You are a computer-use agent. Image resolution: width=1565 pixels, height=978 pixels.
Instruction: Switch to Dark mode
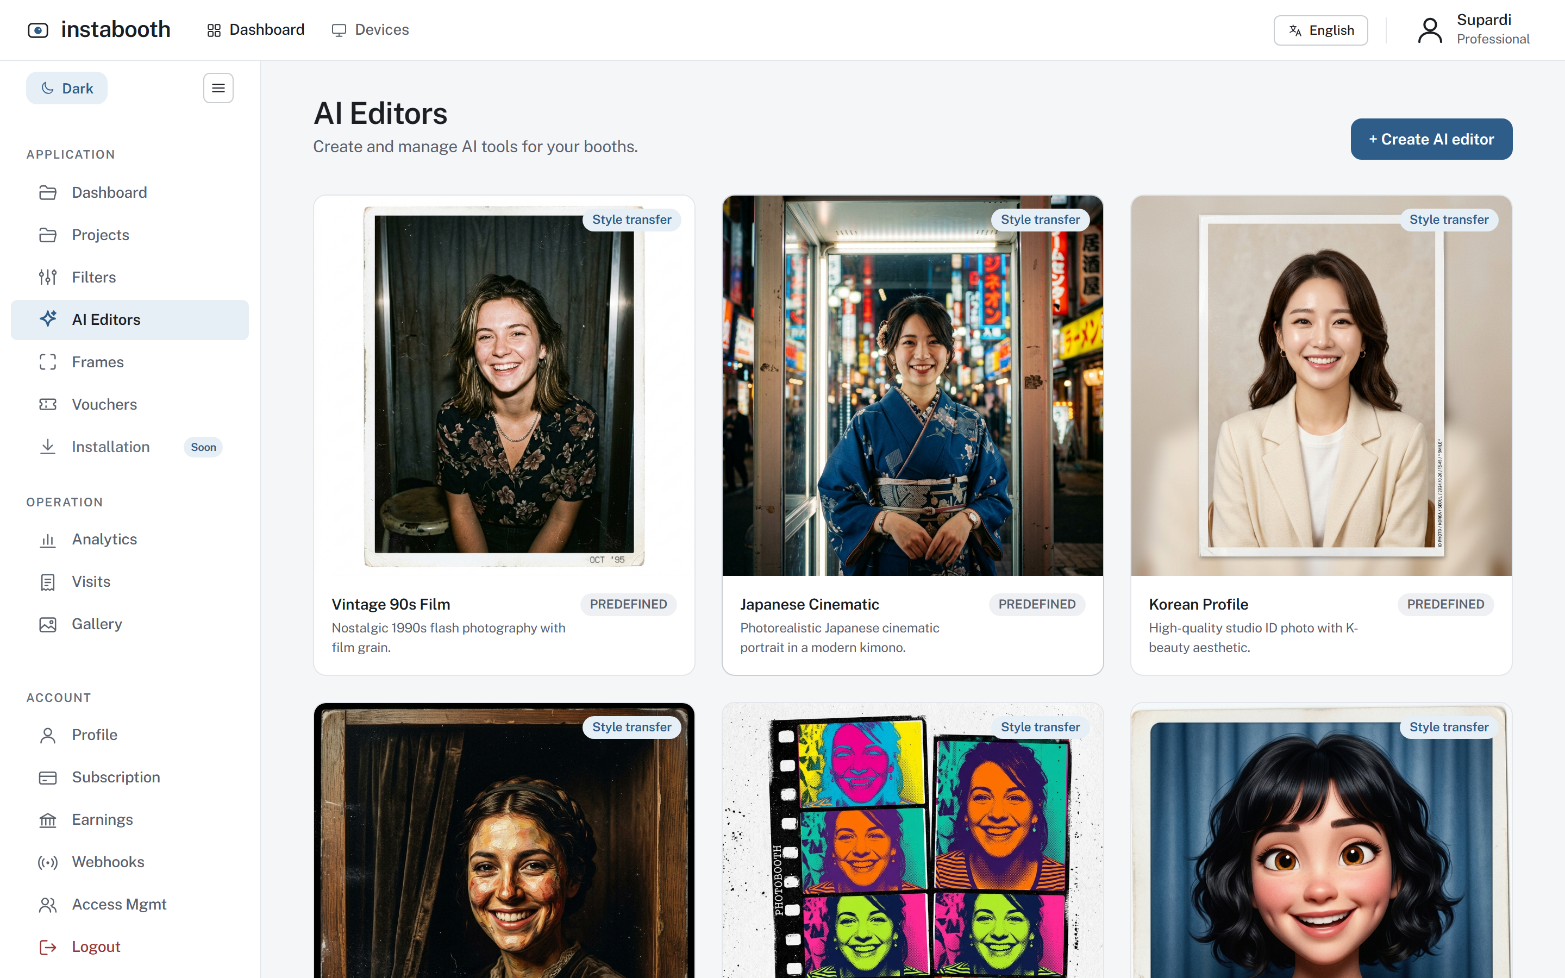(67, 88)
